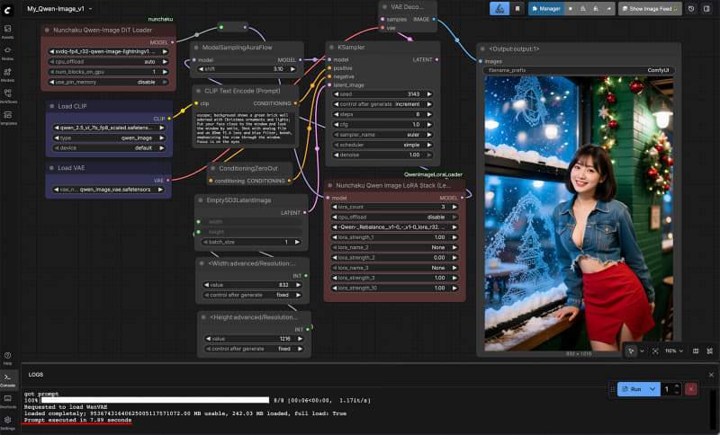Decrease the steps value with left arrow

coord(336,114)
